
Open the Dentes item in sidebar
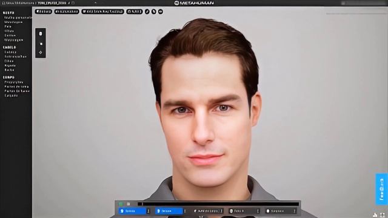click(10, 35)
